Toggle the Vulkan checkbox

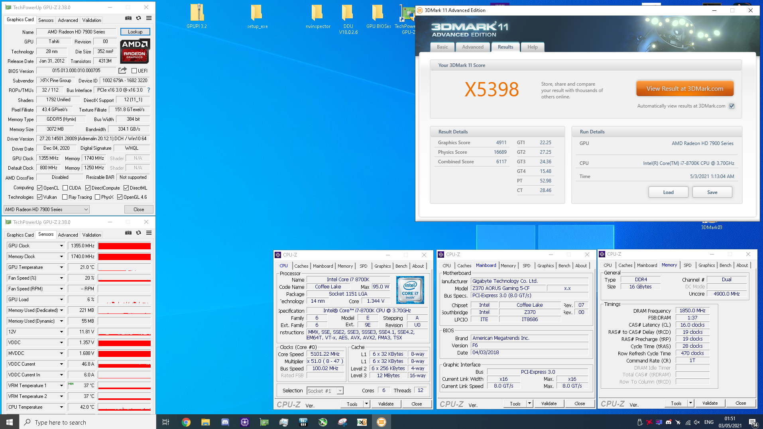[x=39, y=197]
